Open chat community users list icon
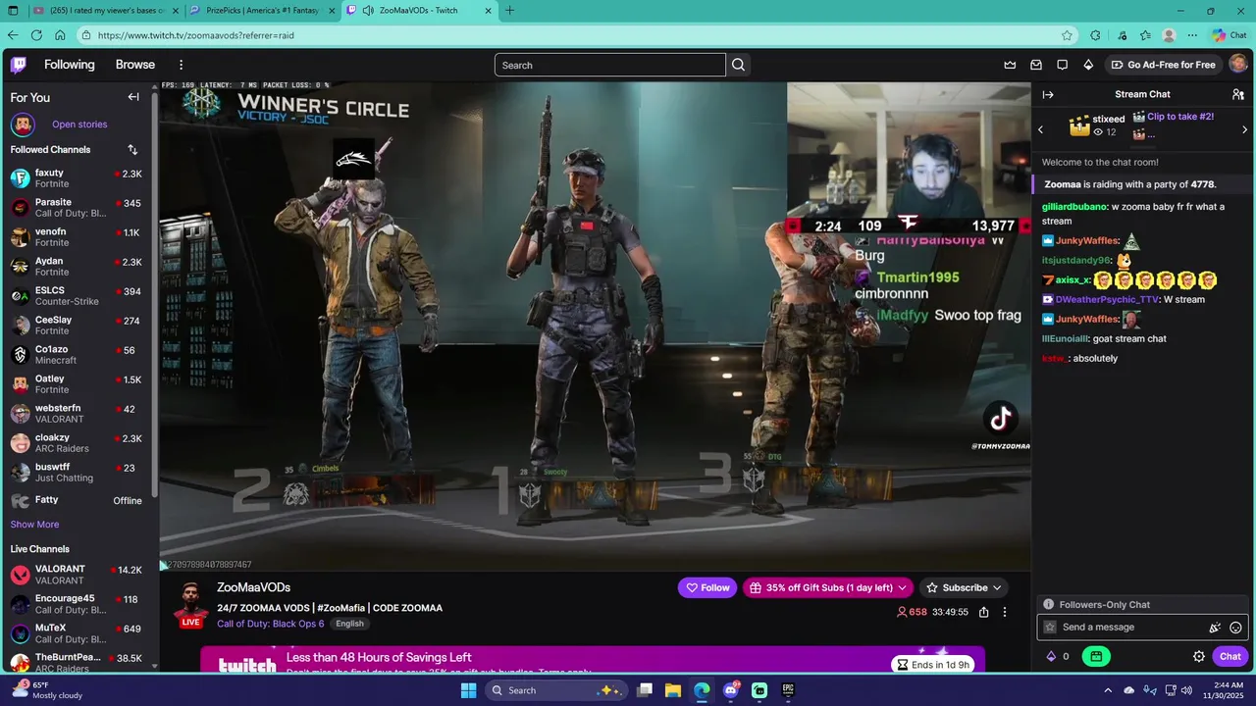The width and height of the screenshot is (1256, 706). point(1238,94)
